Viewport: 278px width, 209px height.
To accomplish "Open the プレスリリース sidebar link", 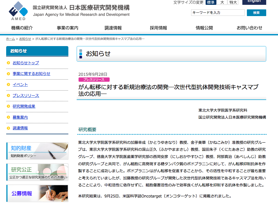I will (26, 96).
